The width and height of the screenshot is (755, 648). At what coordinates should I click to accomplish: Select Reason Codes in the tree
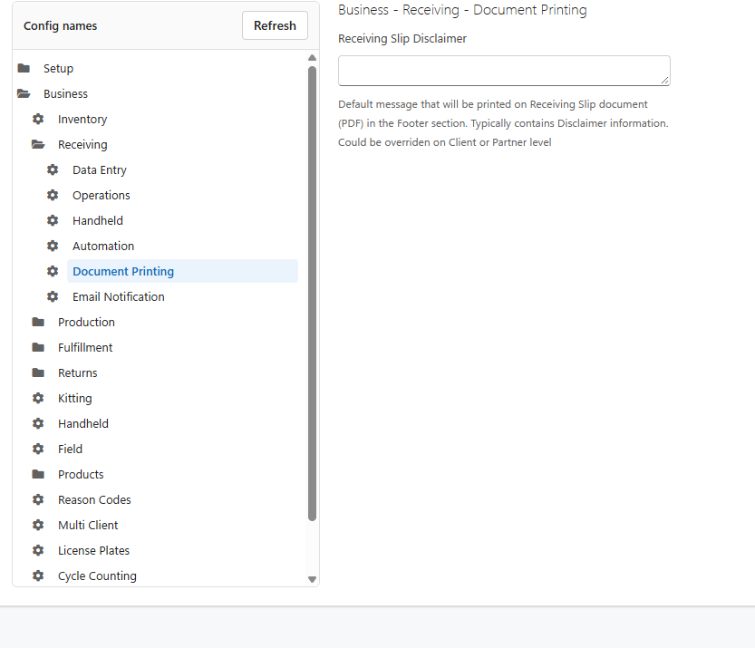tap(94, 499)
